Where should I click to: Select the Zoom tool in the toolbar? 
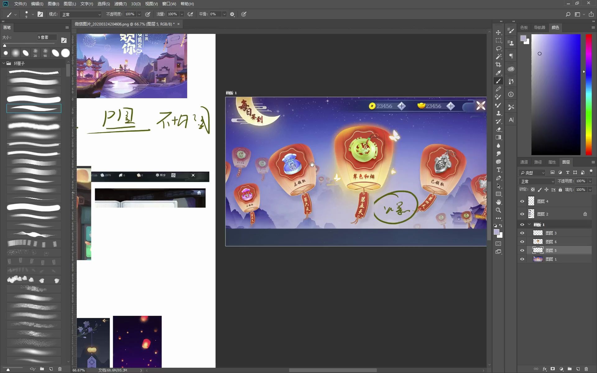pyautogui.click(x=498, y=210)
